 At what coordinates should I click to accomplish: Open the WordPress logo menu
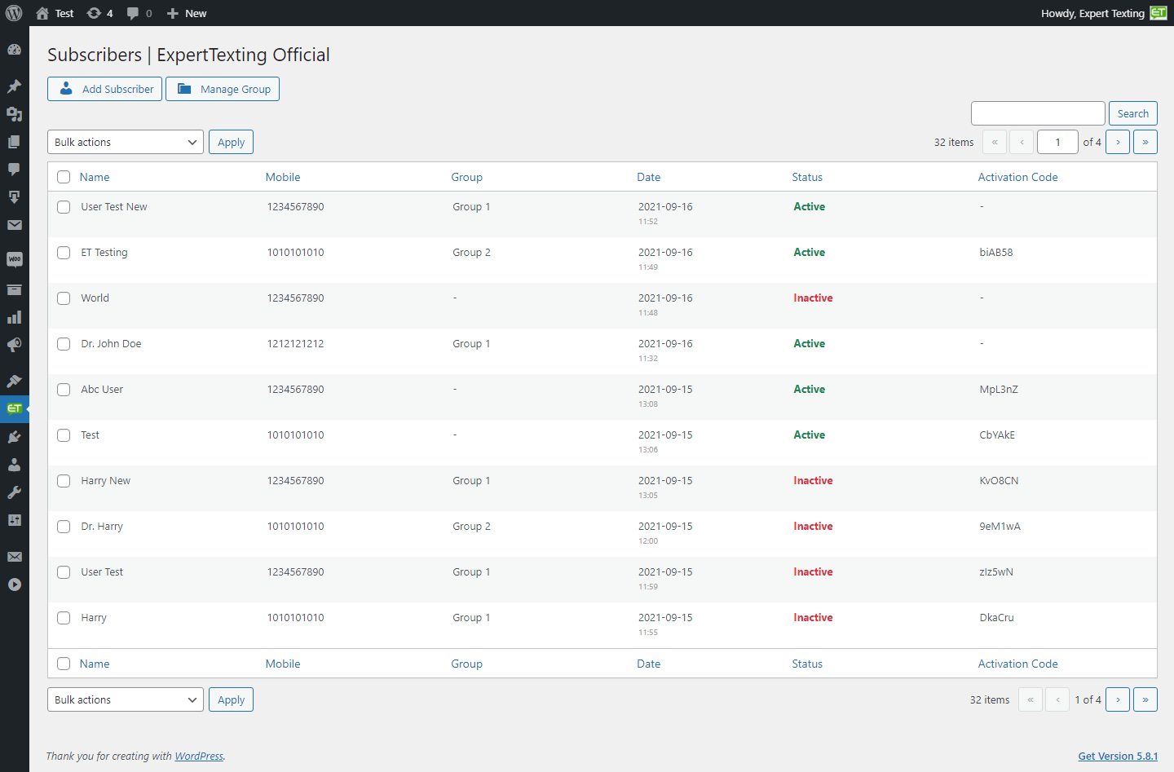tap(14, 13)
